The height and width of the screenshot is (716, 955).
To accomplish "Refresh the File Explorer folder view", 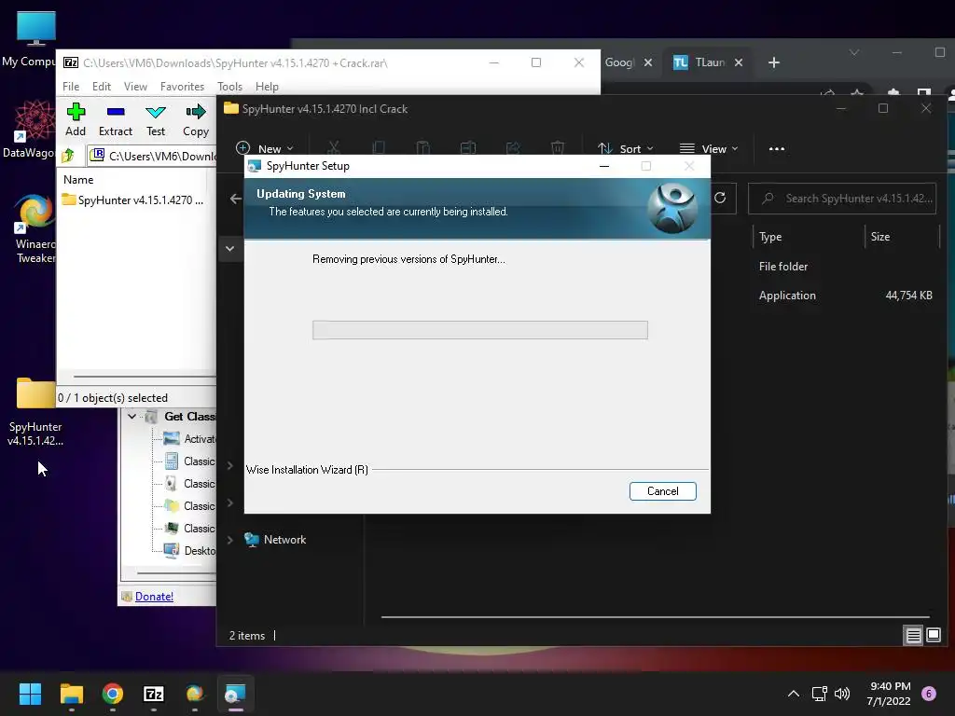I will pos(720,198).
